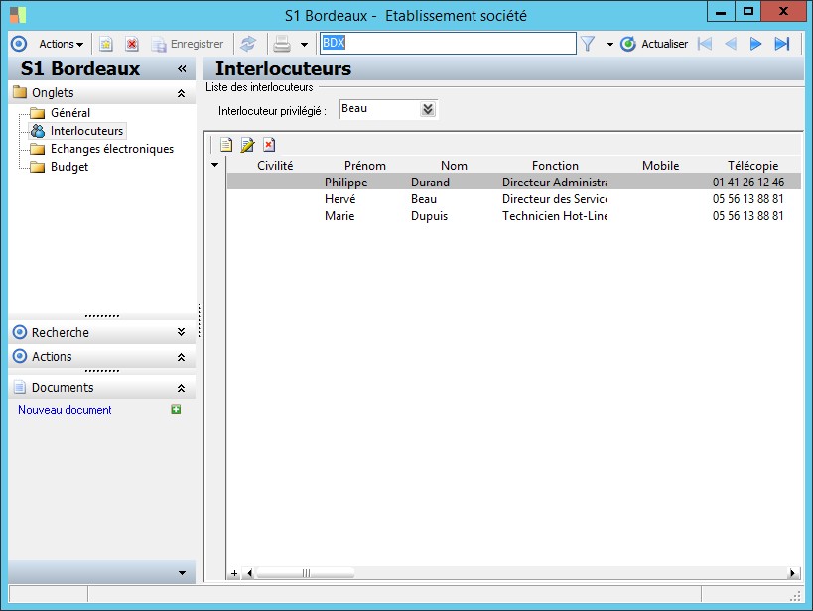813x611 pixels.
Task: Open Echanges électroniques in the tree
Action: tap(111, 149)
